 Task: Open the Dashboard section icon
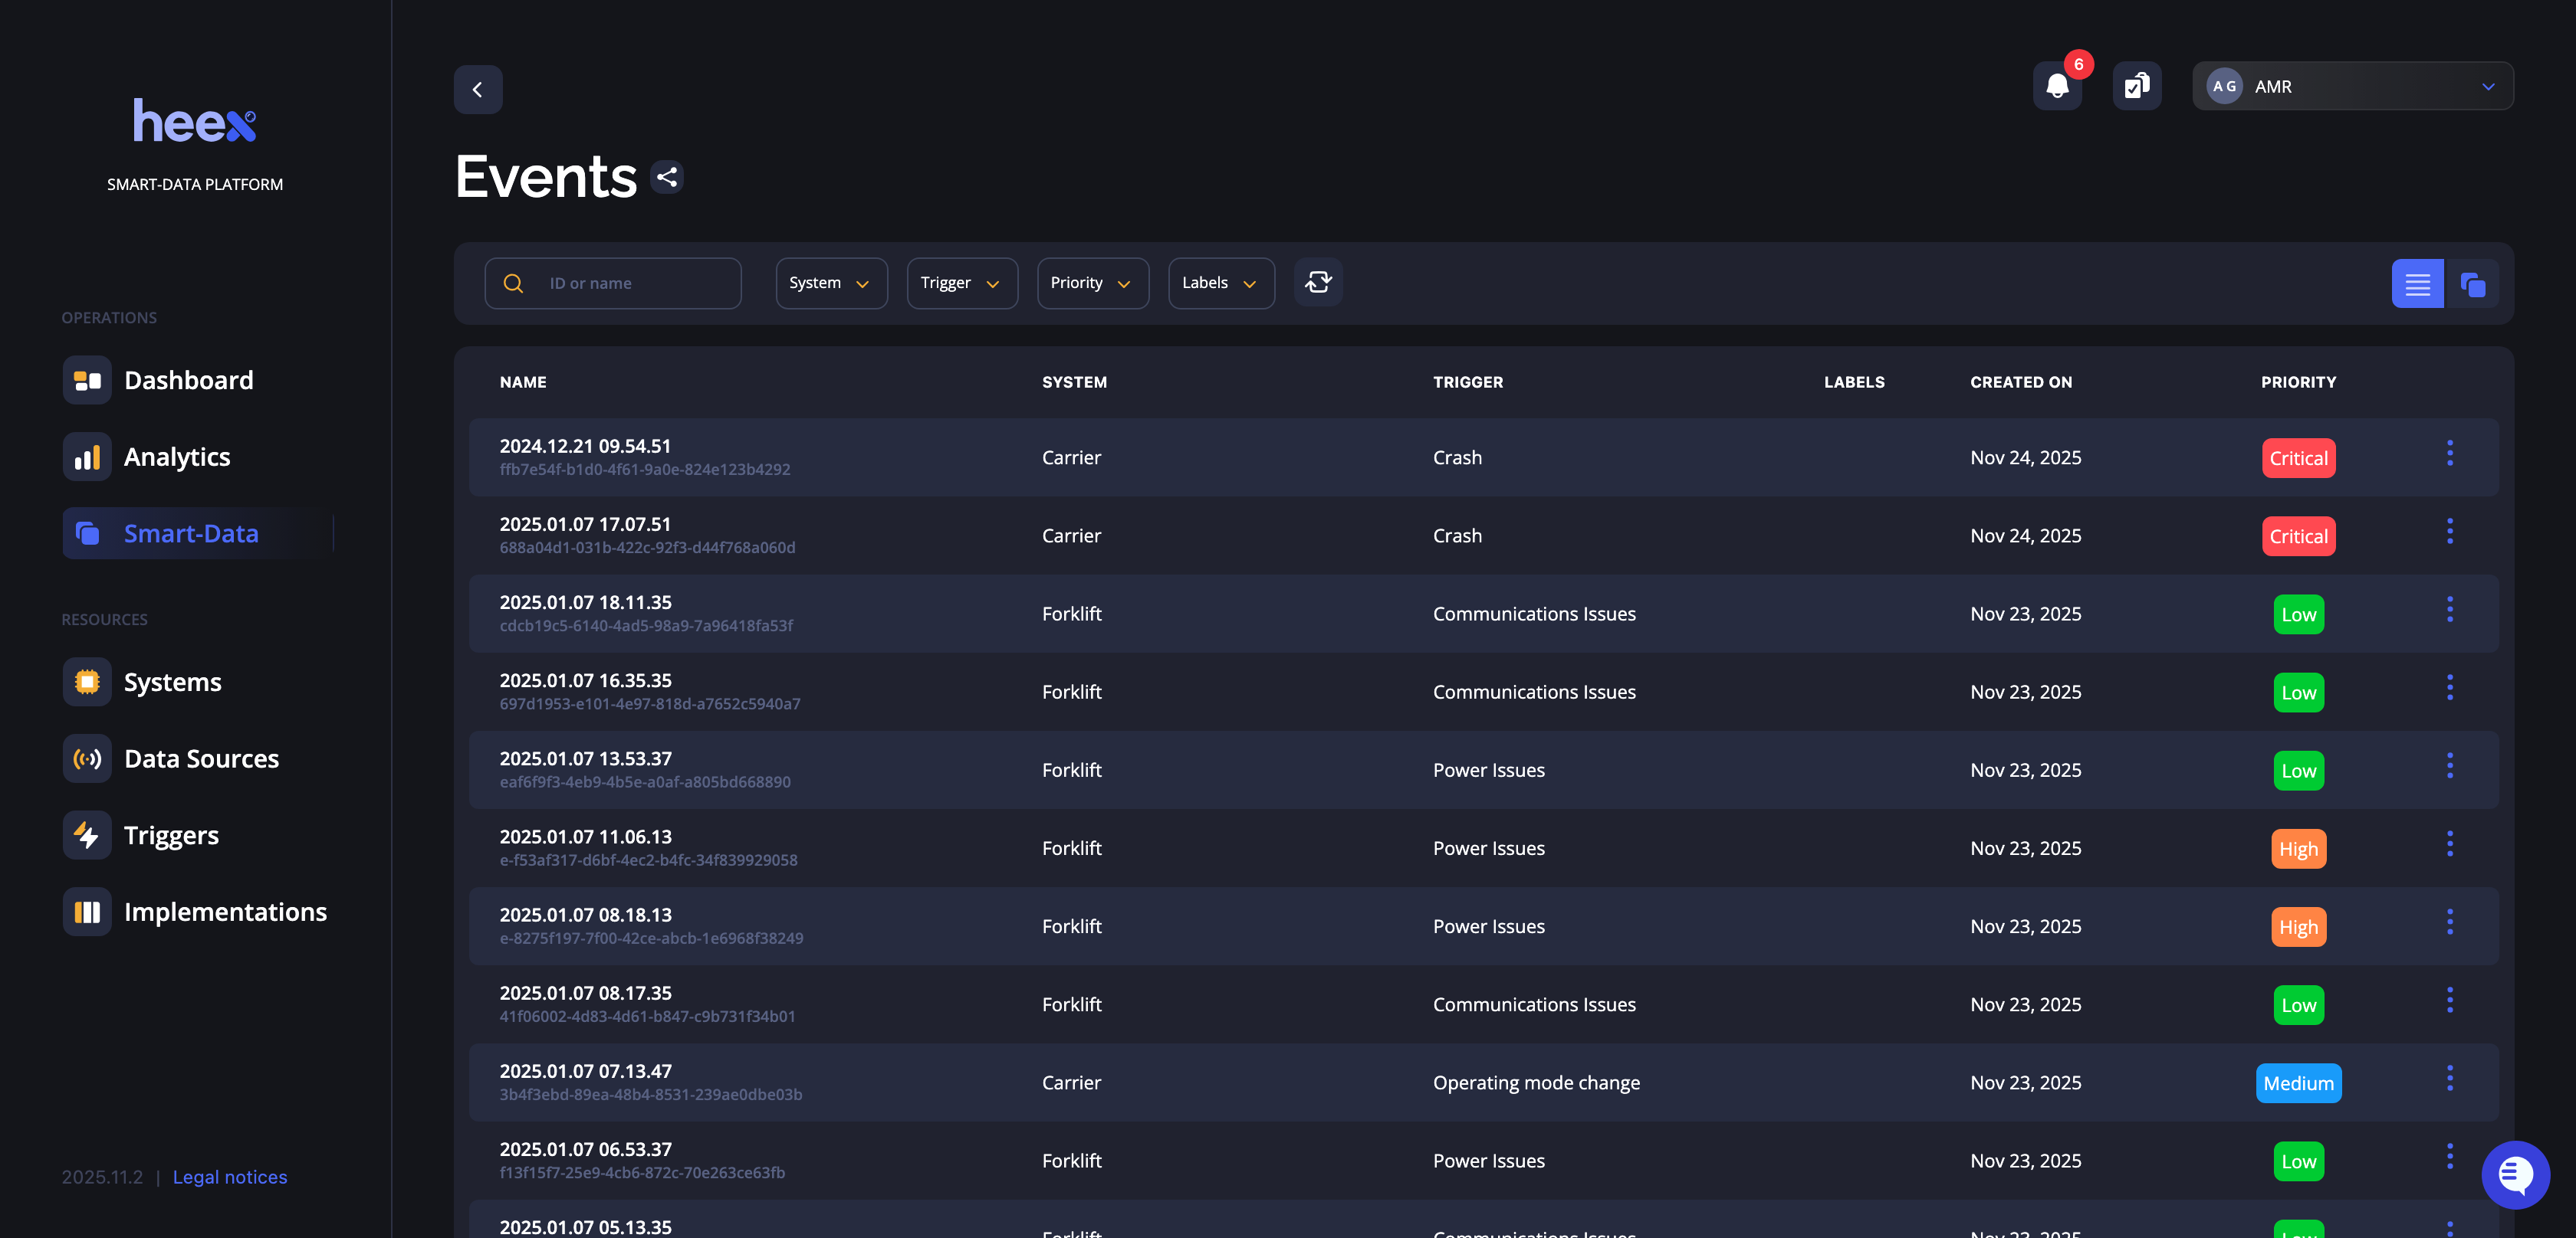pos(87,380)
